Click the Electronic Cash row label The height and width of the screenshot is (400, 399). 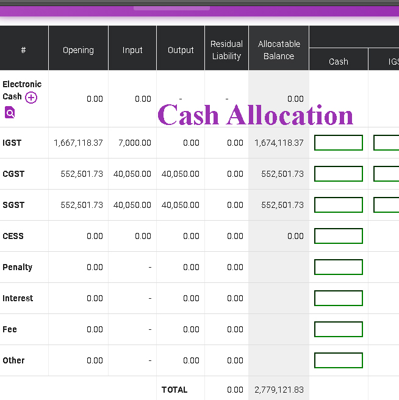click(22, 90)
